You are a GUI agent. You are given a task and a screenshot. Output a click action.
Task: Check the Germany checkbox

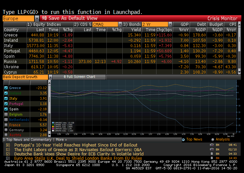6,130
